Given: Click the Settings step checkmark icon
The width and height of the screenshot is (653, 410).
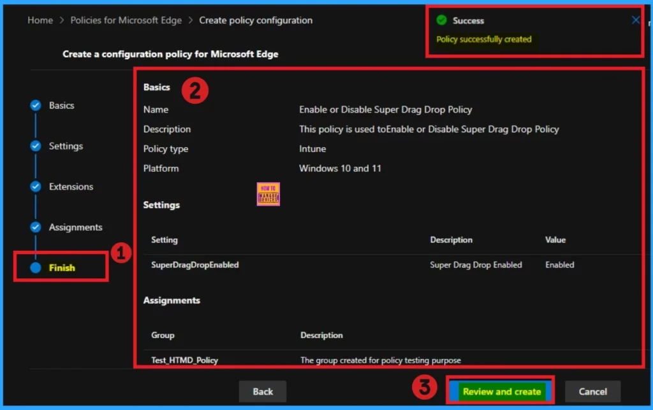Looking at the screenshot, I should point(36,146).
